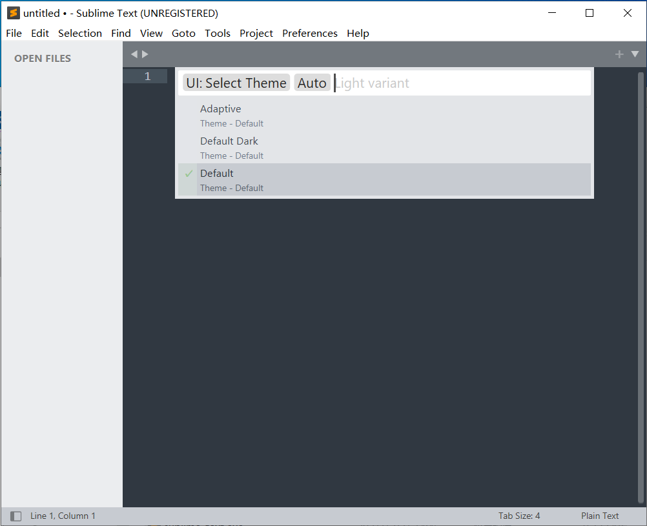Open the Tools menu
The height and width of the screenshot is (526, 647).
[x=218, y=33]
